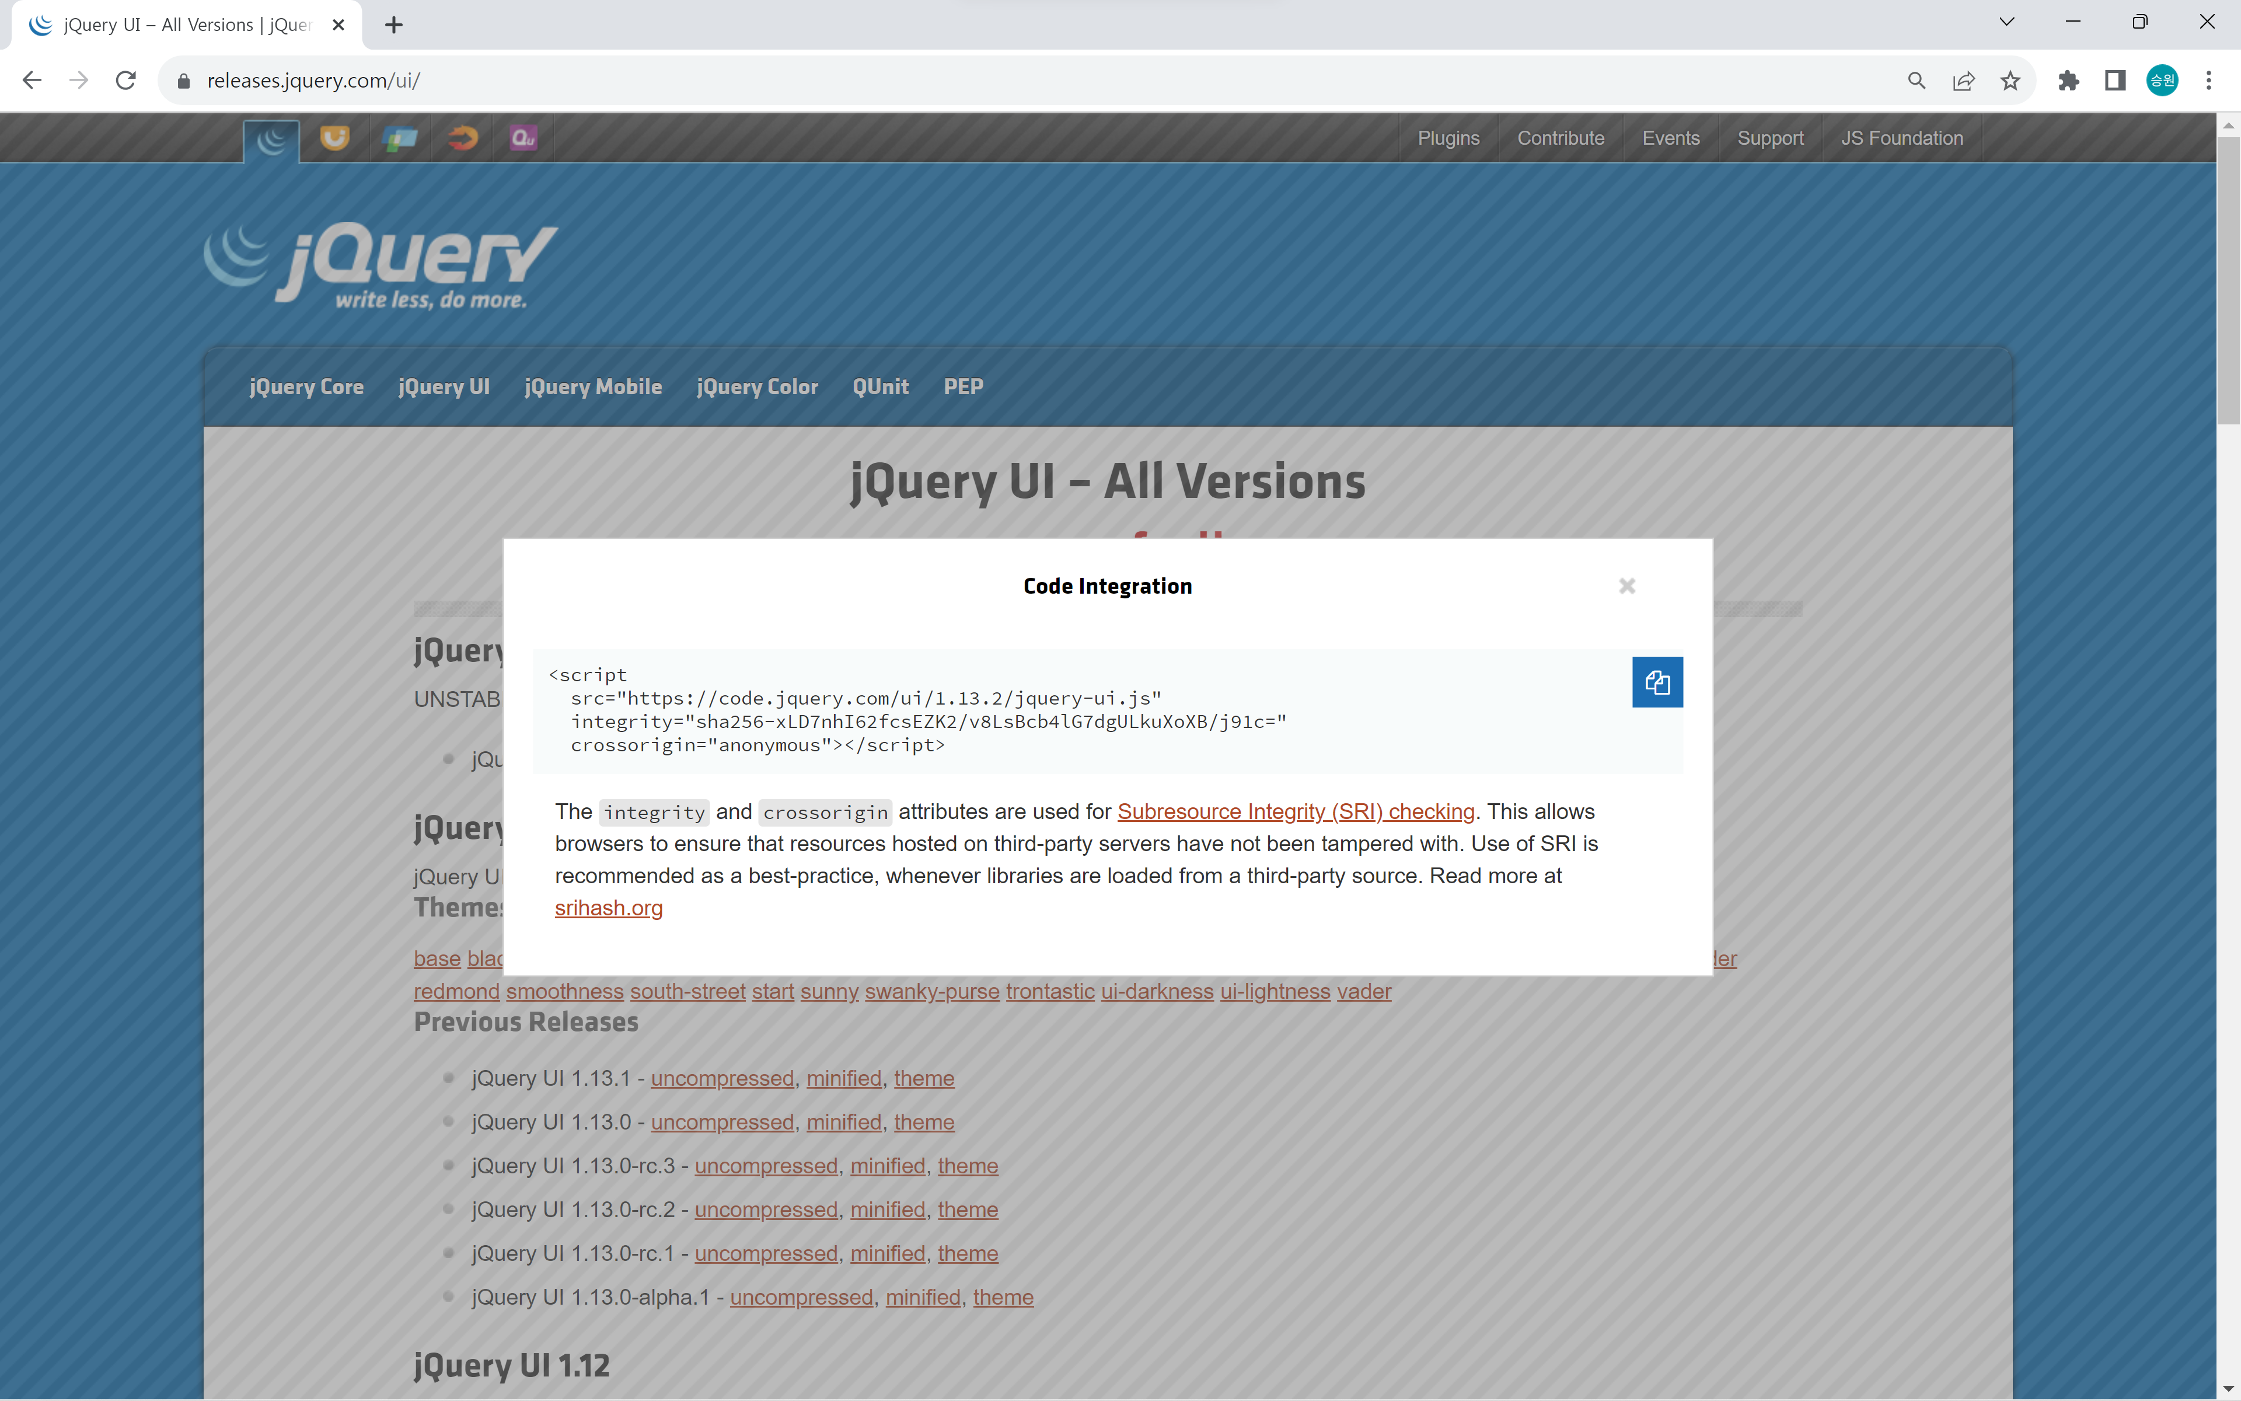
Task: Click the scrollbar down arrow
Action: coord(2228,1388)
